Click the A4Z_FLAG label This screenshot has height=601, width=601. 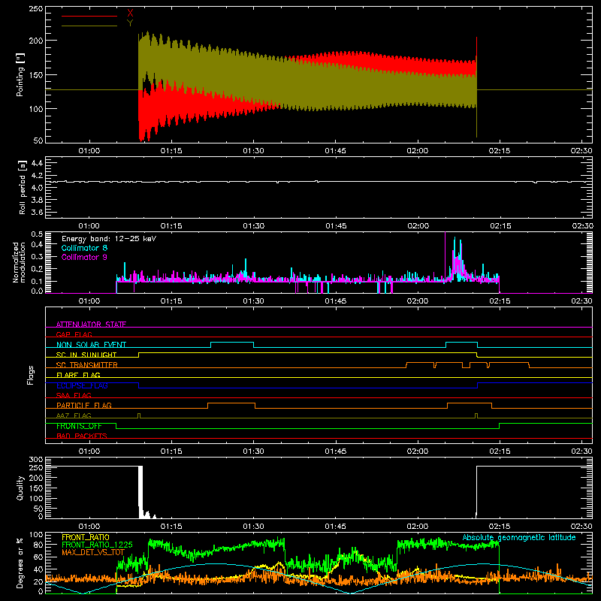point(74,415)
